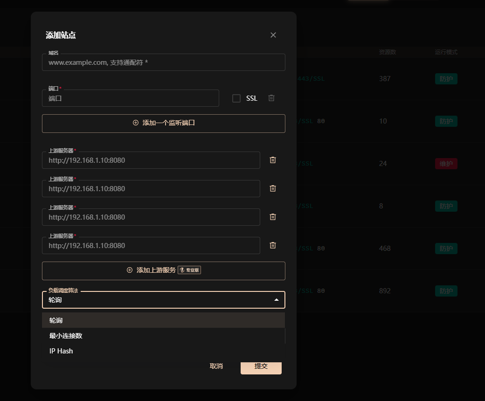Click the first 上游服务器 address field
Image resolution: width=485 pixels, height=401 pixels.
point(151,160)
